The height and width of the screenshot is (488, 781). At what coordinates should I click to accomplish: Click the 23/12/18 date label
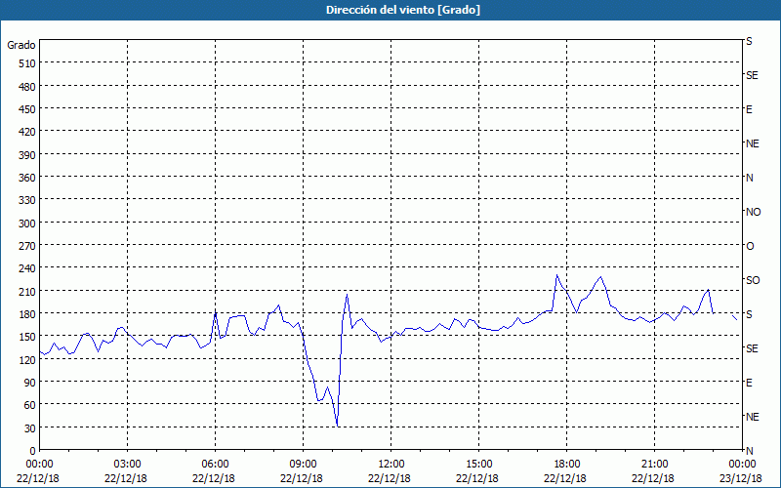coord(741,478)
